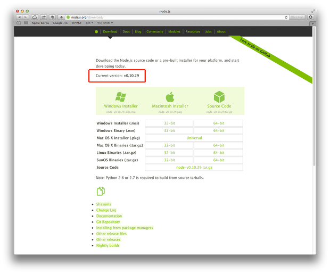Open the Reading List book icon
The image size is (330, 274).
coord(19,23)
